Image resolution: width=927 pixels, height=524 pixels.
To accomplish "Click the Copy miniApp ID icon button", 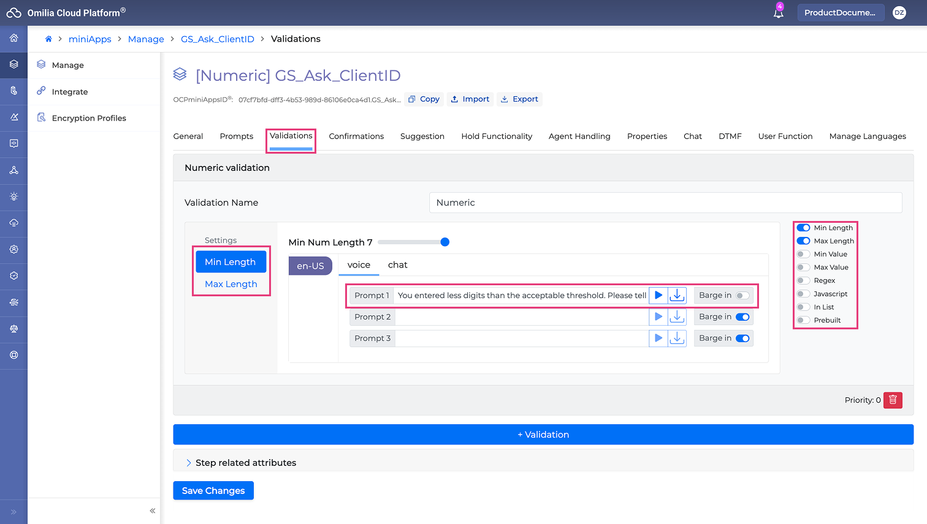I will (424, 99).
